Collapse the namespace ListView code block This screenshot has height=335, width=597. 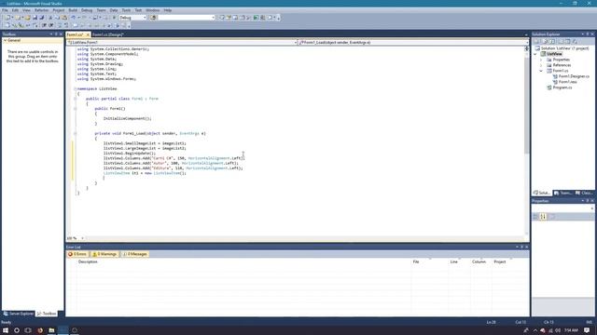pos(75,89)
